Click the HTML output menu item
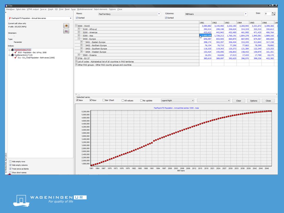This screenshot has width=284, height=213. [x=33, y=9]
